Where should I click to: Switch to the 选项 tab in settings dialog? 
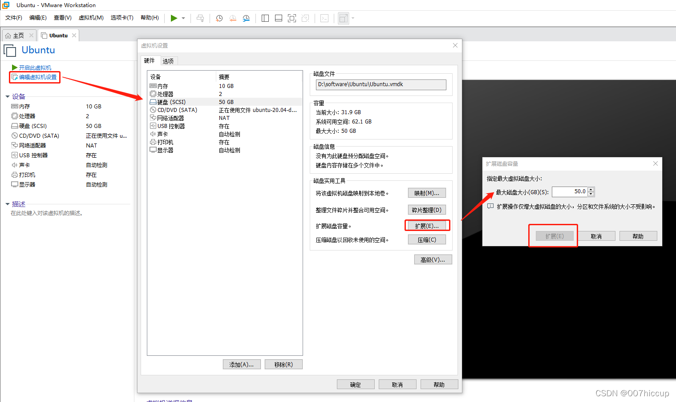(x=168, y=61)
